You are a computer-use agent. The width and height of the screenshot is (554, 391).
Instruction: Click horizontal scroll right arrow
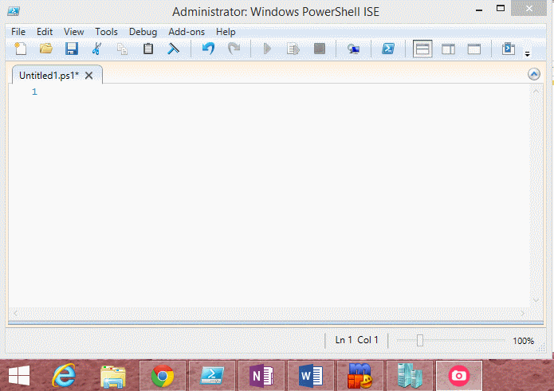(523, 313)
